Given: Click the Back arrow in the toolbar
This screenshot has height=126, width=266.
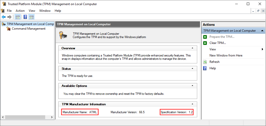Looking at the screenshot, I should 4,17.
